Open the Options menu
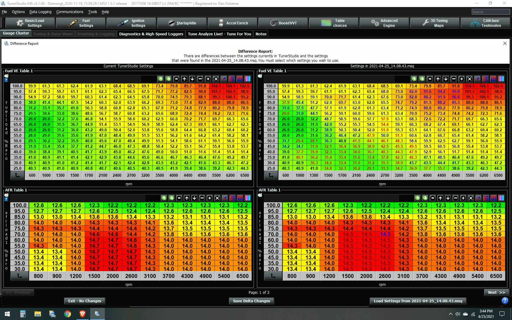Viewport: 512px width, 320px height. click(18, 12)
